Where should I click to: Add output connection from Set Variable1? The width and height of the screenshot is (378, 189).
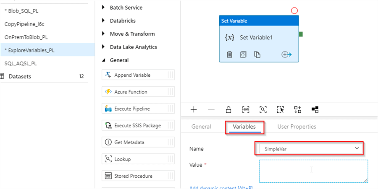click(287, 54)
